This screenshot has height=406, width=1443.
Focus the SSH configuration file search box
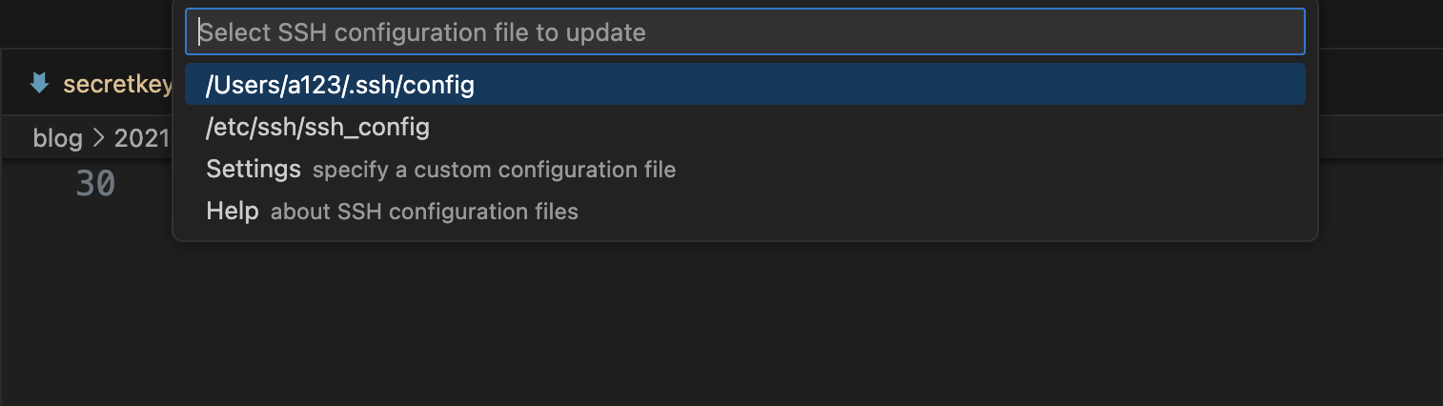(x=743, y=32)
